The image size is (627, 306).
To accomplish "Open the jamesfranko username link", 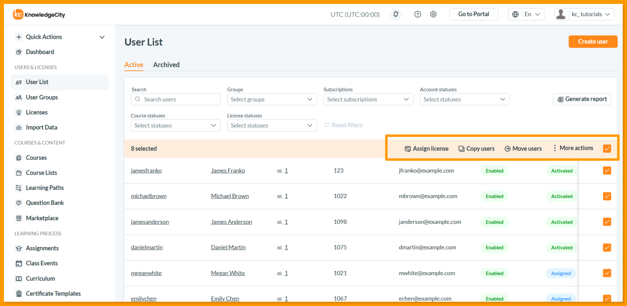I will tap(146, 170).
